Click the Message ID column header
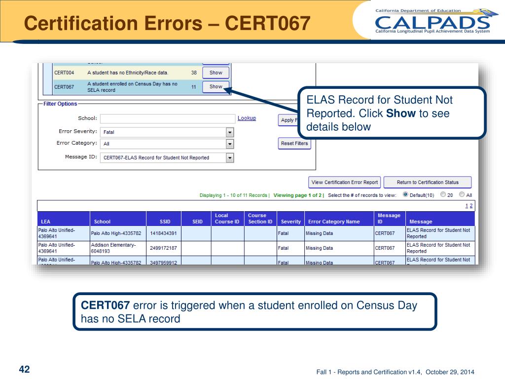This screenshot has width=505, height=379. (x=389, y=219)
